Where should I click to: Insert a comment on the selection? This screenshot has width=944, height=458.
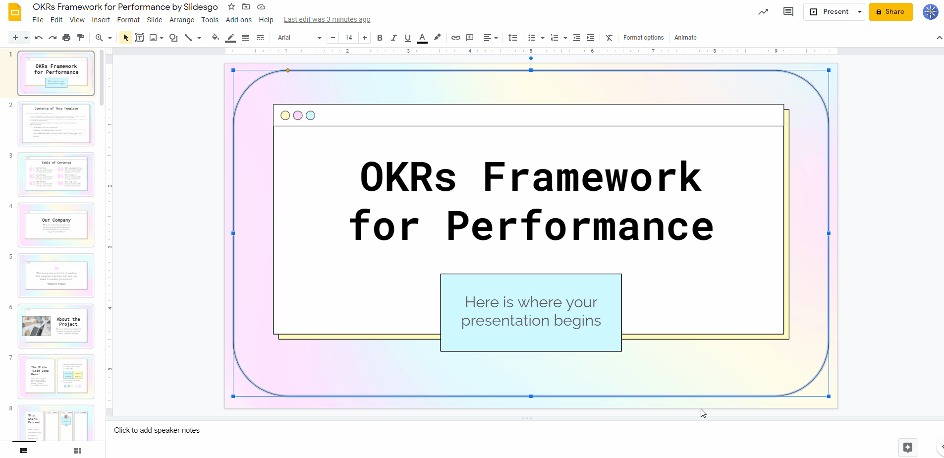[469, 37]
